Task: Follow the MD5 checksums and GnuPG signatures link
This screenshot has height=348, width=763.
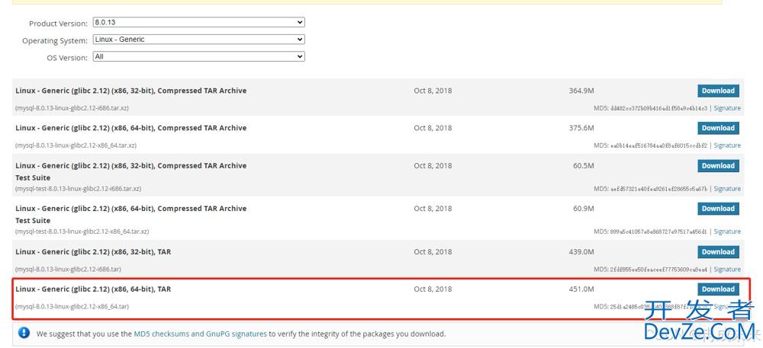Action: pos(200,334)
